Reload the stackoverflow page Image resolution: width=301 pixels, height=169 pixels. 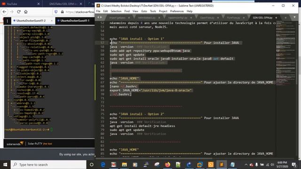[19, 12]
